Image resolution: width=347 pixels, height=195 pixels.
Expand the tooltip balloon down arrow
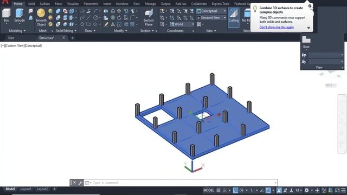click(309, 28)
